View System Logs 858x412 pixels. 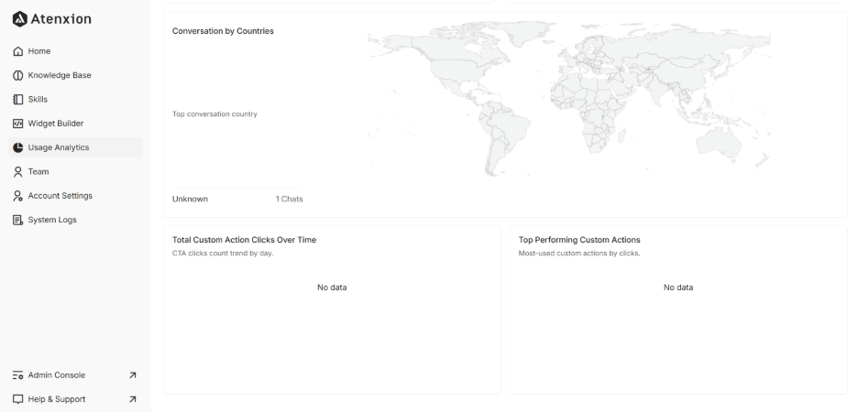point(75,220)
